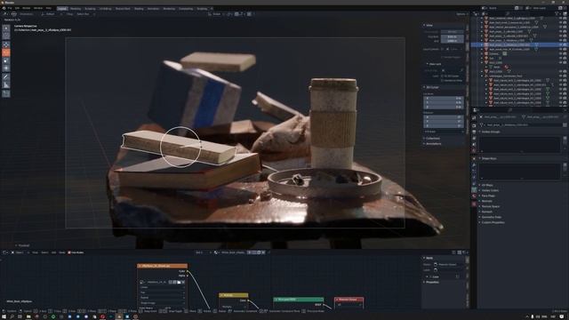
Task: Collapse the View Lock subpanel
Action: (x=434, y=64)
